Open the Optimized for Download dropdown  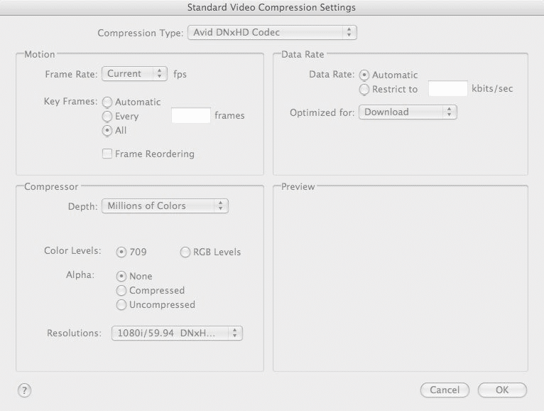(x=408, y=112)
